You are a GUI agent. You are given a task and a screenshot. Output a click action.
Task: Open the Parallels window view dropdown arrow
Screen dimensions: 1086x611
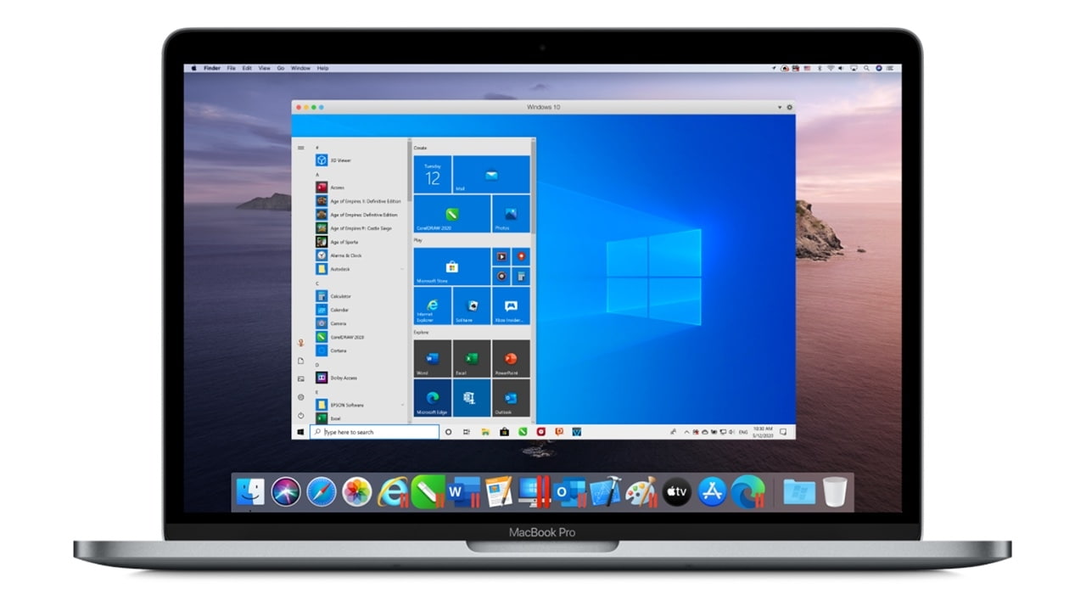[x=780, y=108]
